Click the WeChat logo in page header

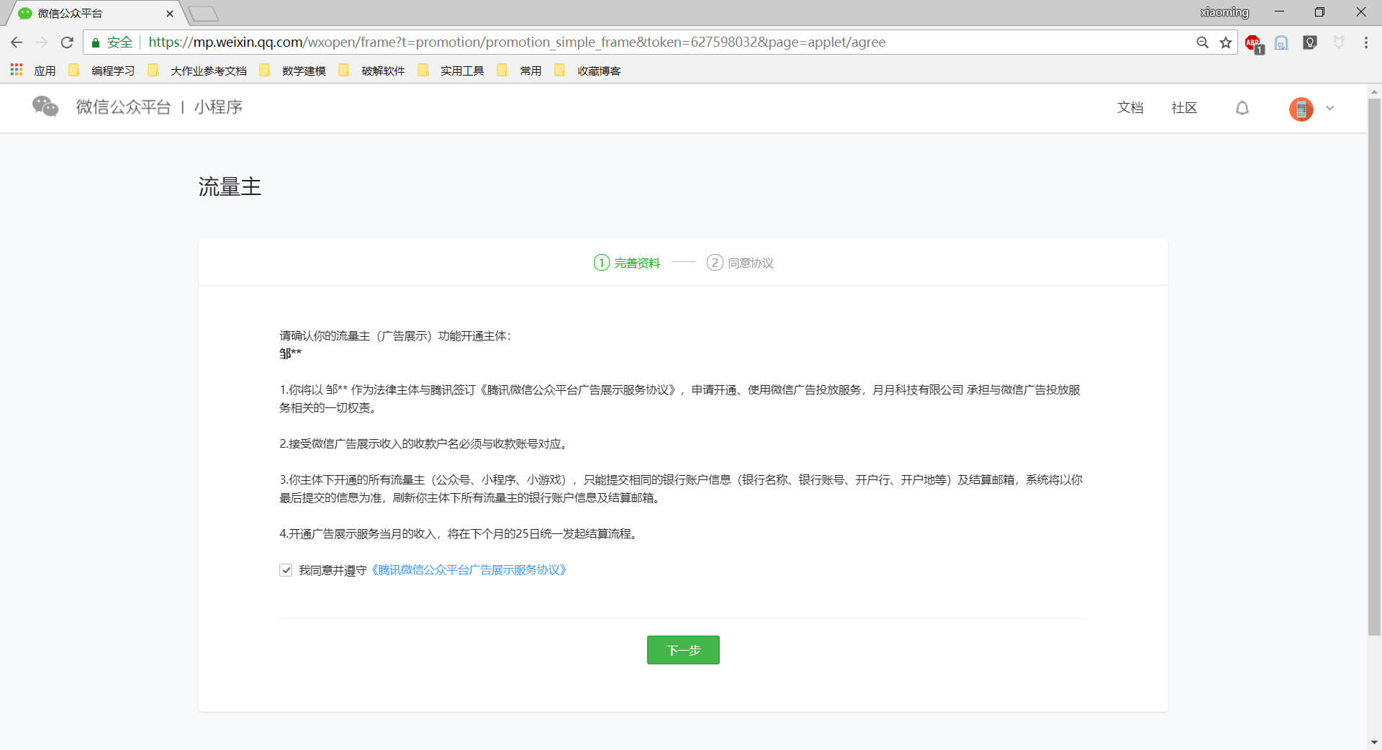(45, 107)
